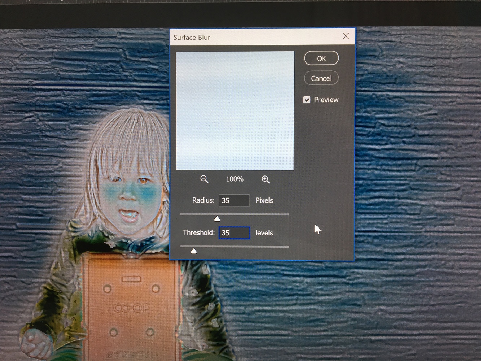Focus the Threshold value input field
Image resolution: width=481 pixels, height=361 pixels.
coord(234,233)
